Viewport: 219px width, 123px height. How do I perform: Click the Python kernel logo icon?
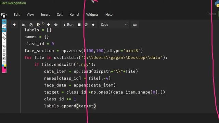217,3
